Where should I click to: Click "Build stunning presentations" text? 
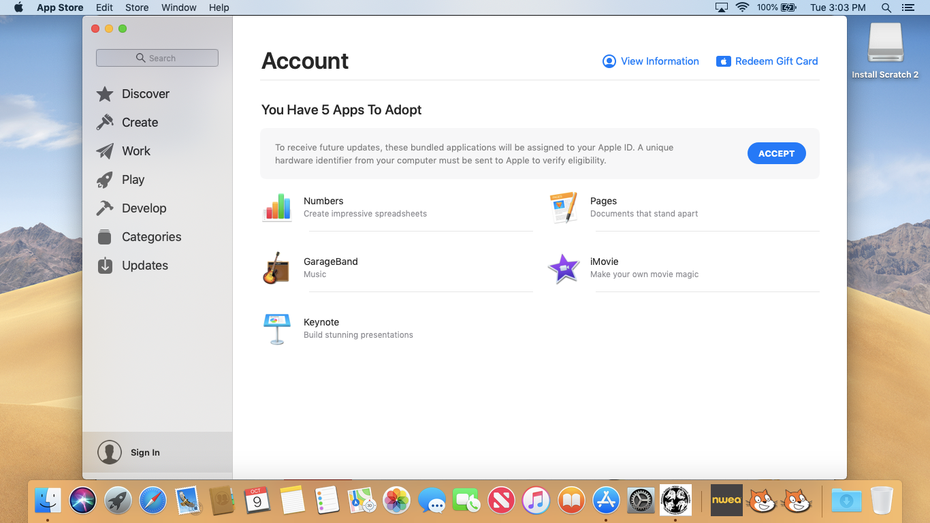coord(359,335)
